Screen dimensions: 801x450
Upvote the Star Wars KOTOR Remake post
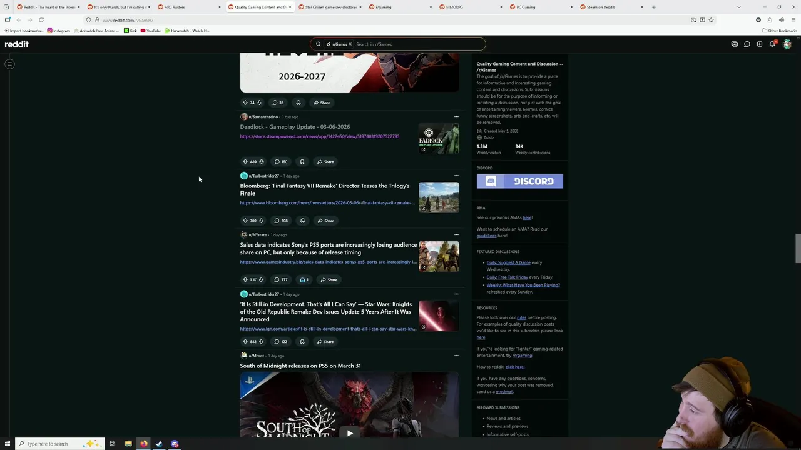click(x=245, y=342)
